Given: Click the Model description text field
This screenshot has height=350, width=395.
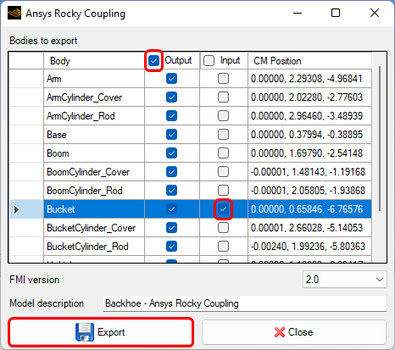Looking at the screenshot, I should click(245, 303).
